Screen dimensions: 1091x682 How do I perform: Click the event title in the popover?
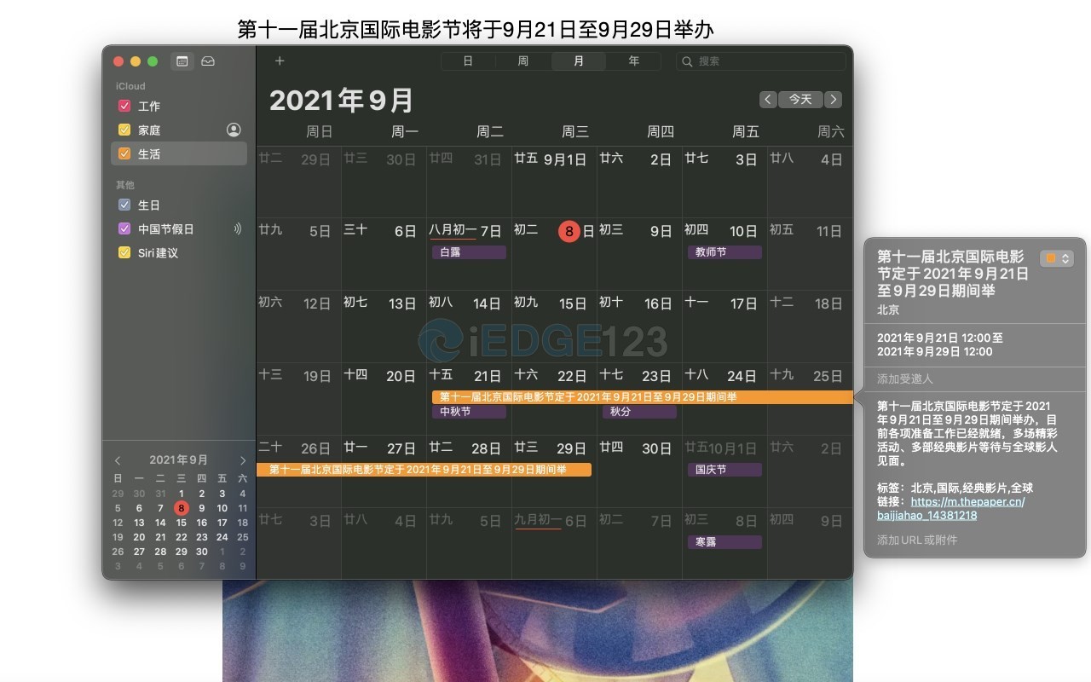953,274
